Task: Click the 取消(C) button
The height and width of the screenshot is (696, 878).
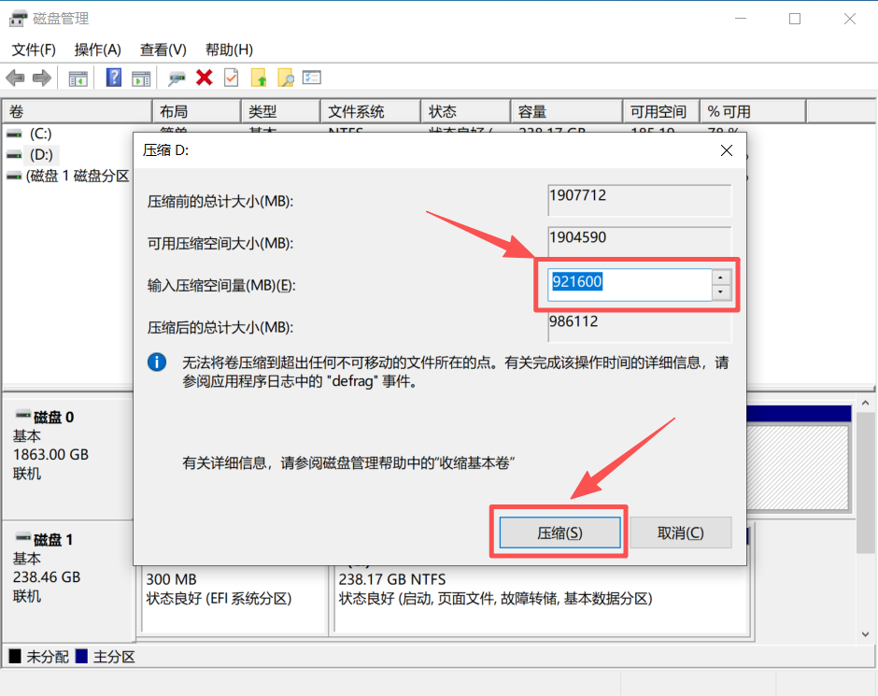Action: [680, 532]
